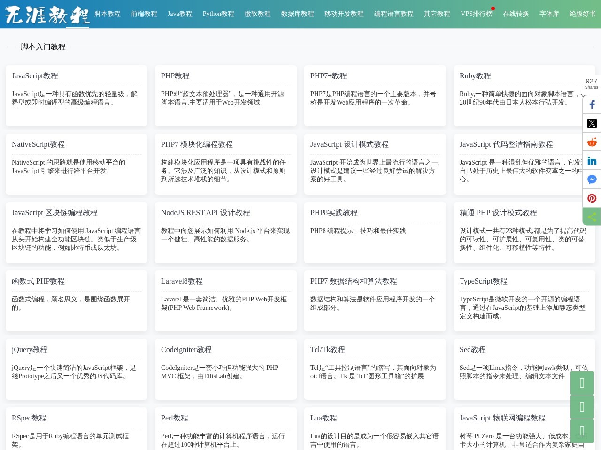Share on LinkedIn
The height and width of the screenshot is (450, 601).
coord(592,160)
